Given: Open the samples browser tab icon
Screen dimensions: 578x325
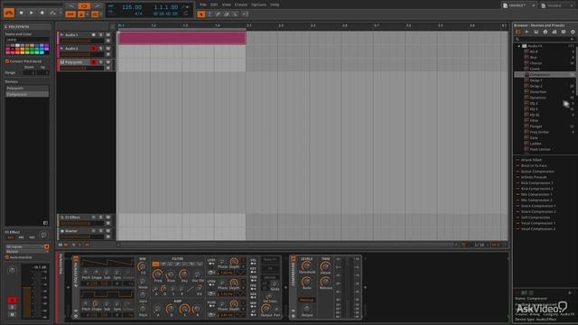Looking at the screenshot, I should (527, 32).
